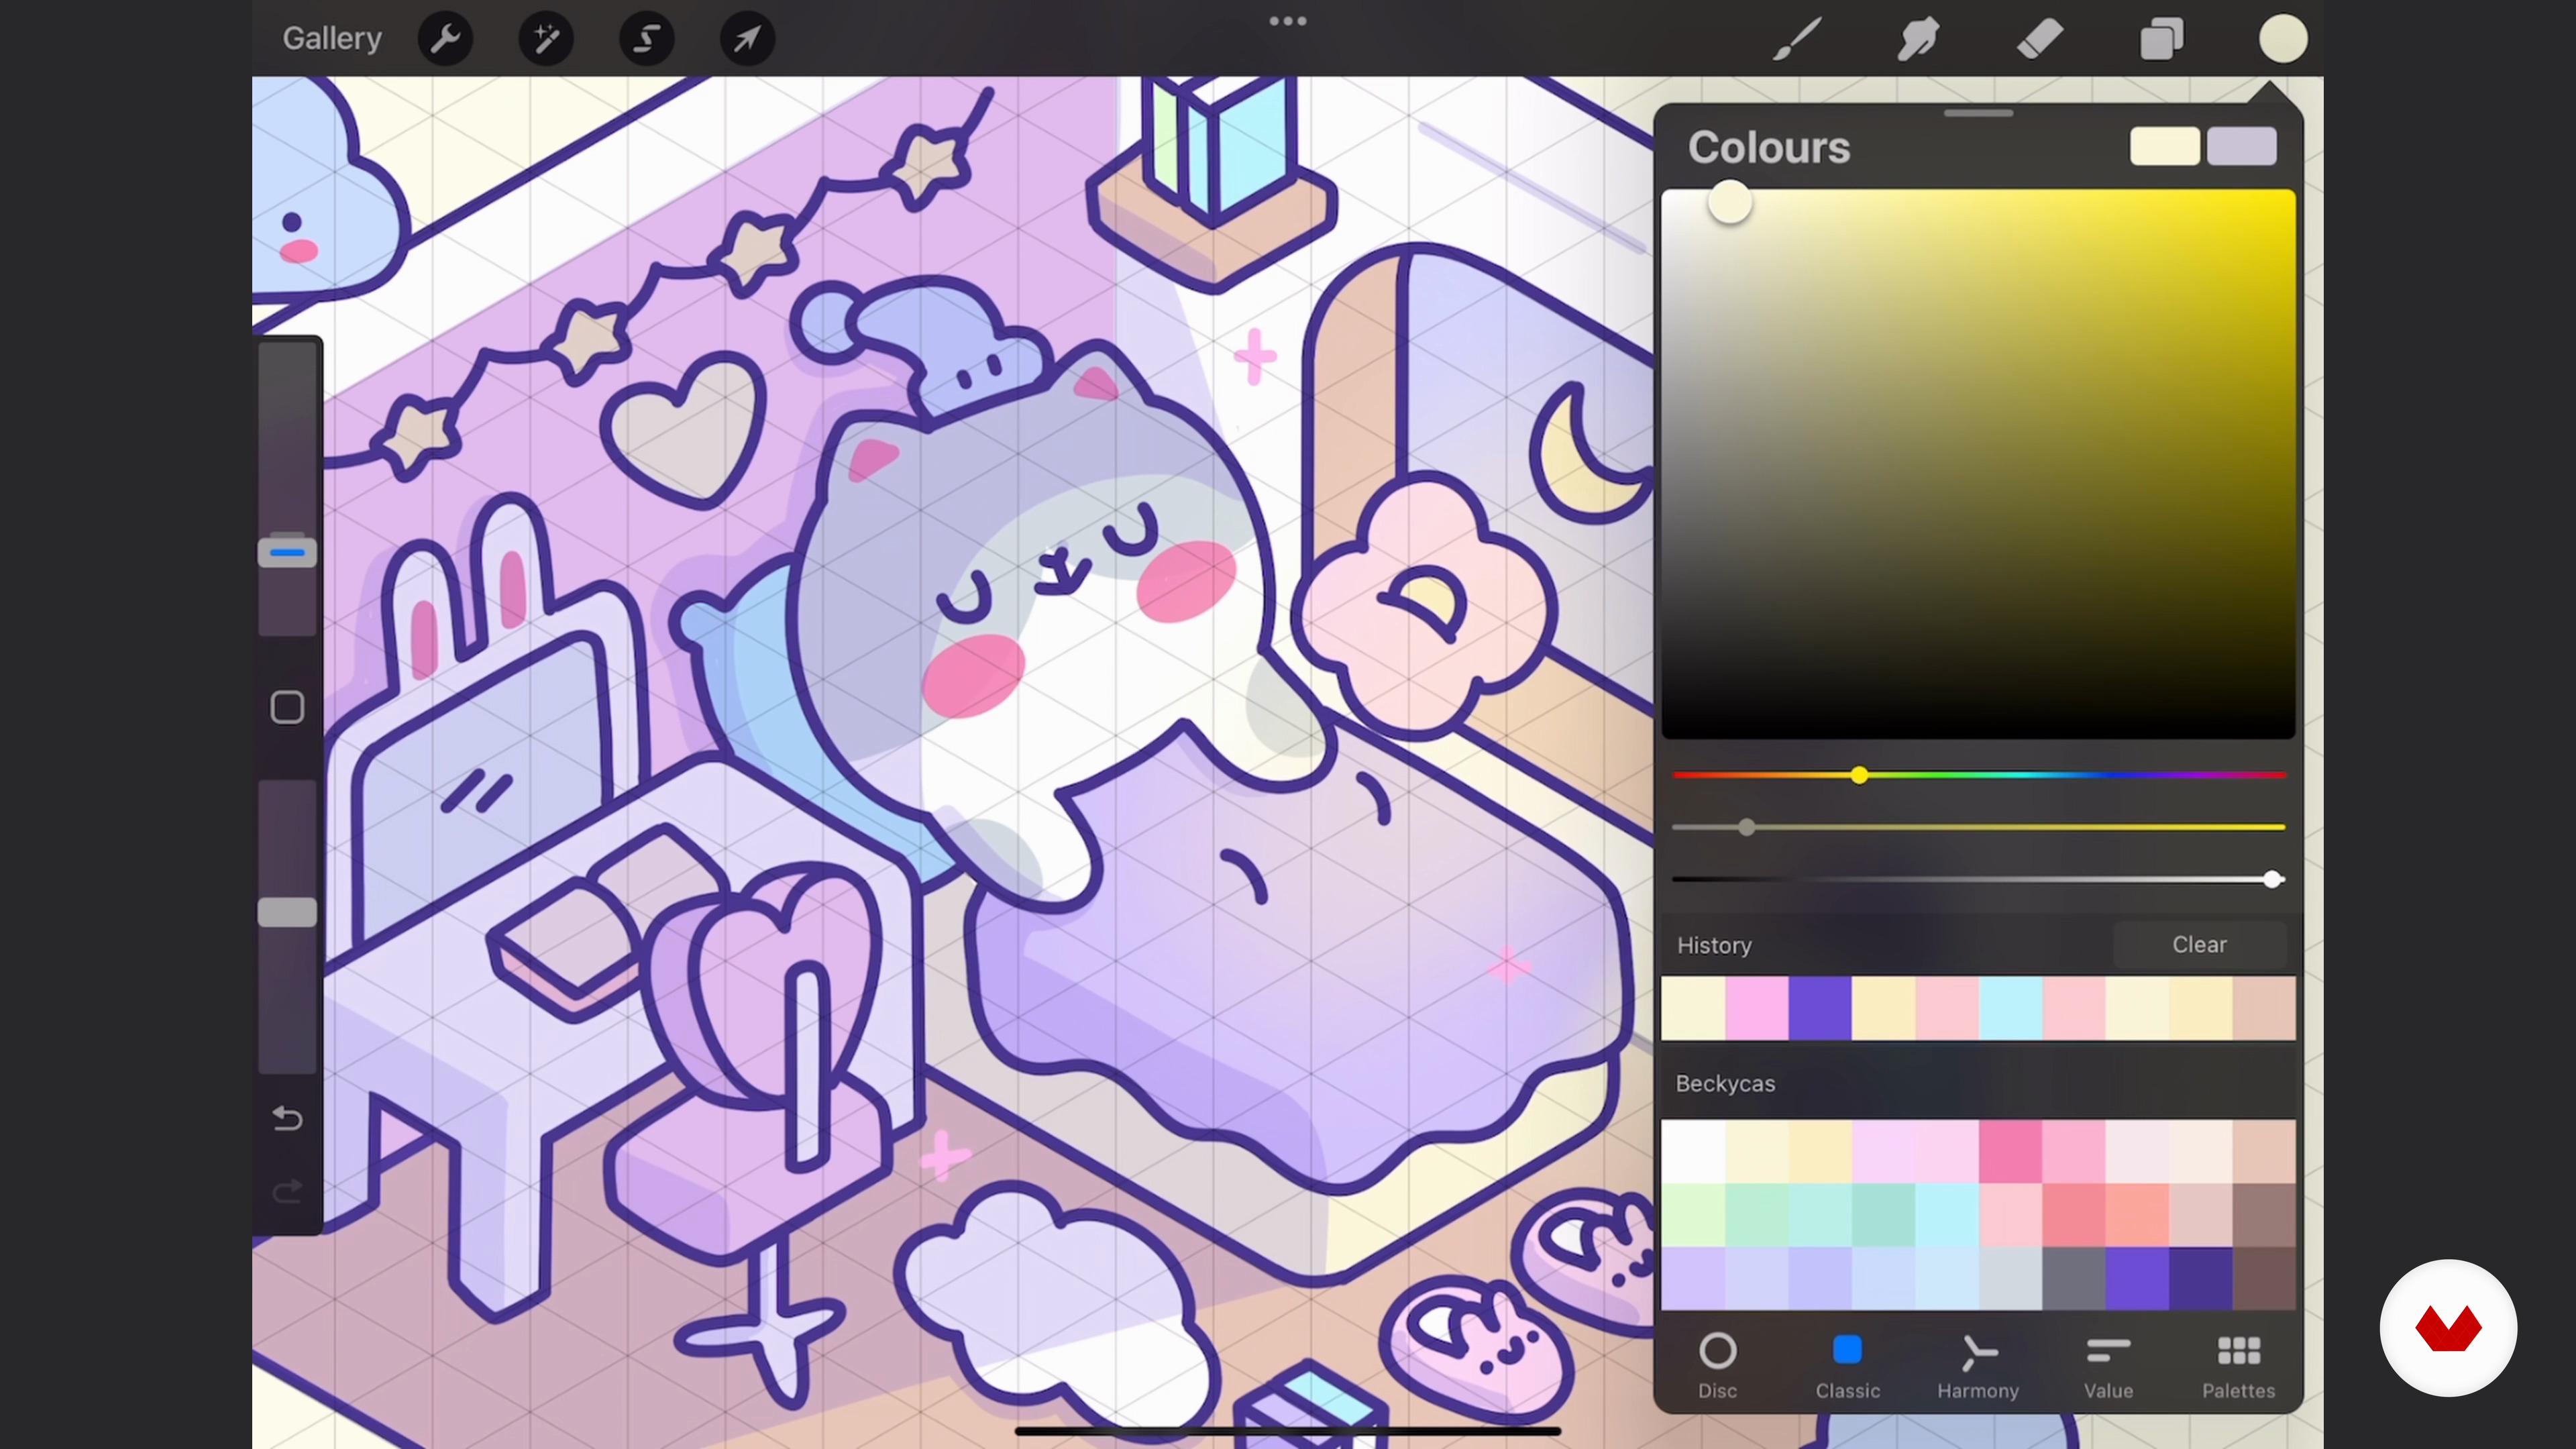Pick the first cream swatch in History row
This screenshot has height=1449, width=2576.
[1693, 1008]
